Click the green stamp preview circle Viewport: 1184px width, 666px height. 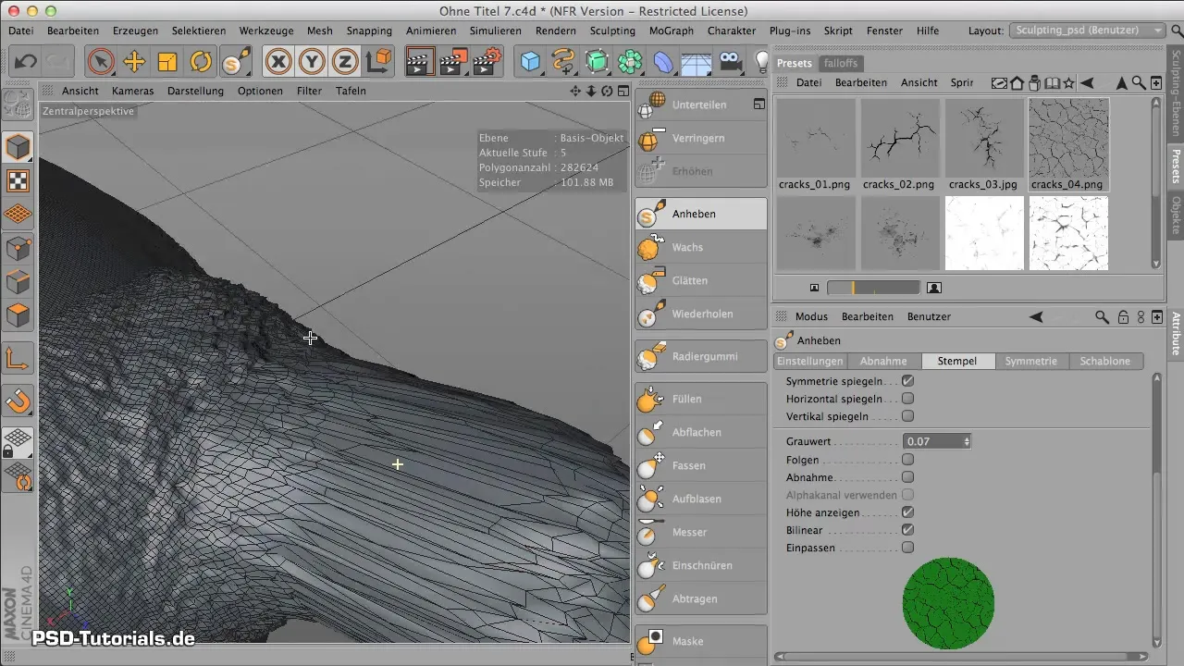pyautogui.click(x=948, y=603)
